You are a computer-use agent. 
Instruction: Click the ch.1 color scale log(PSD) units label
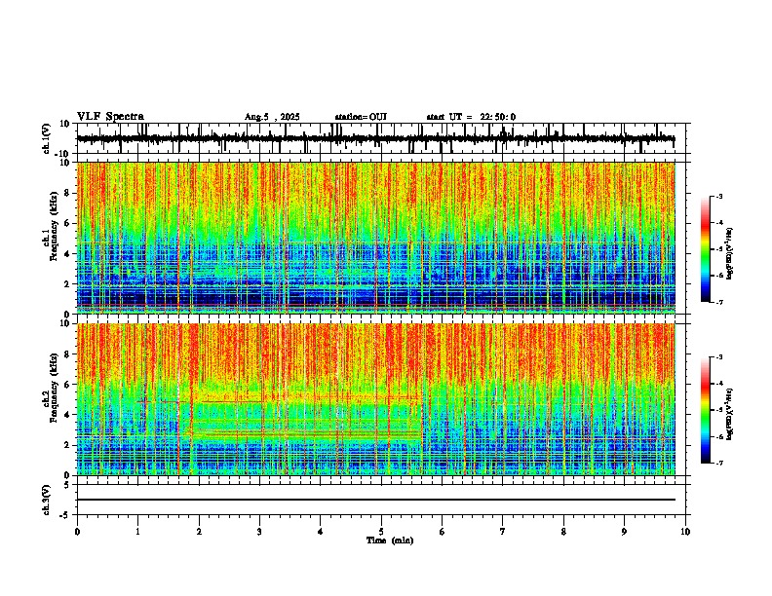pyautogui.click(x=730, y=253)
